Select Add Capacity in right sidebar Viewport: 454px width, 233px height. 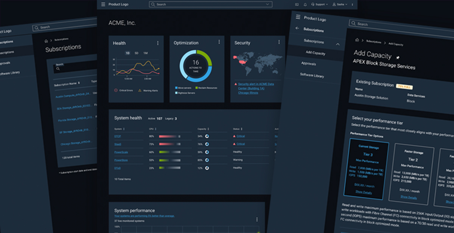tap(316, 53)
